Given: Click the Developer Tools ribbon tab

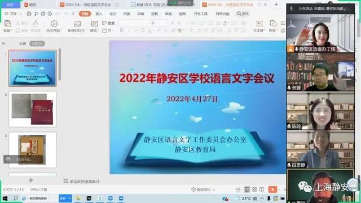Looking at the screenshot, I should click(x=201, y=14).
